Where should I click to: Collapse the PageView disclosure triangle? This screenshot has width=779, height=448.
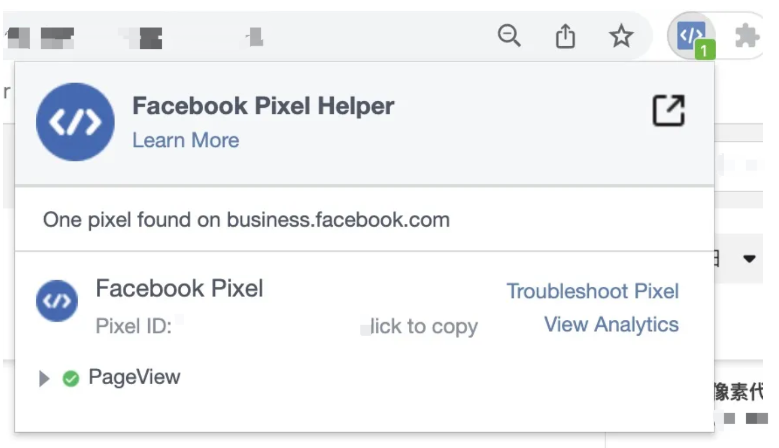[44, 377]
